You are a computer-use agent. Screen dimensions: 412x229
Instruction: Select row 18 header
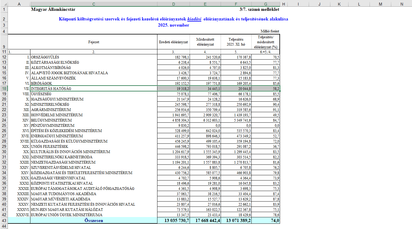coord(4,89)
